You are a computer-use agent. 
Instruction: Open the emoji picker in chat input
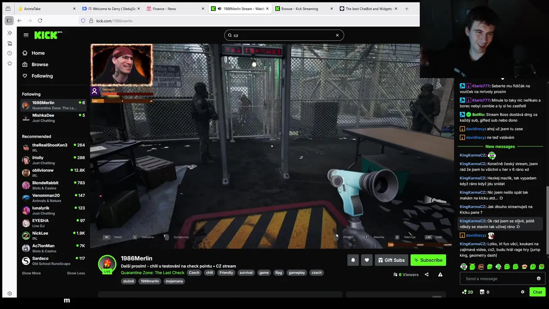tap(539, 279)
